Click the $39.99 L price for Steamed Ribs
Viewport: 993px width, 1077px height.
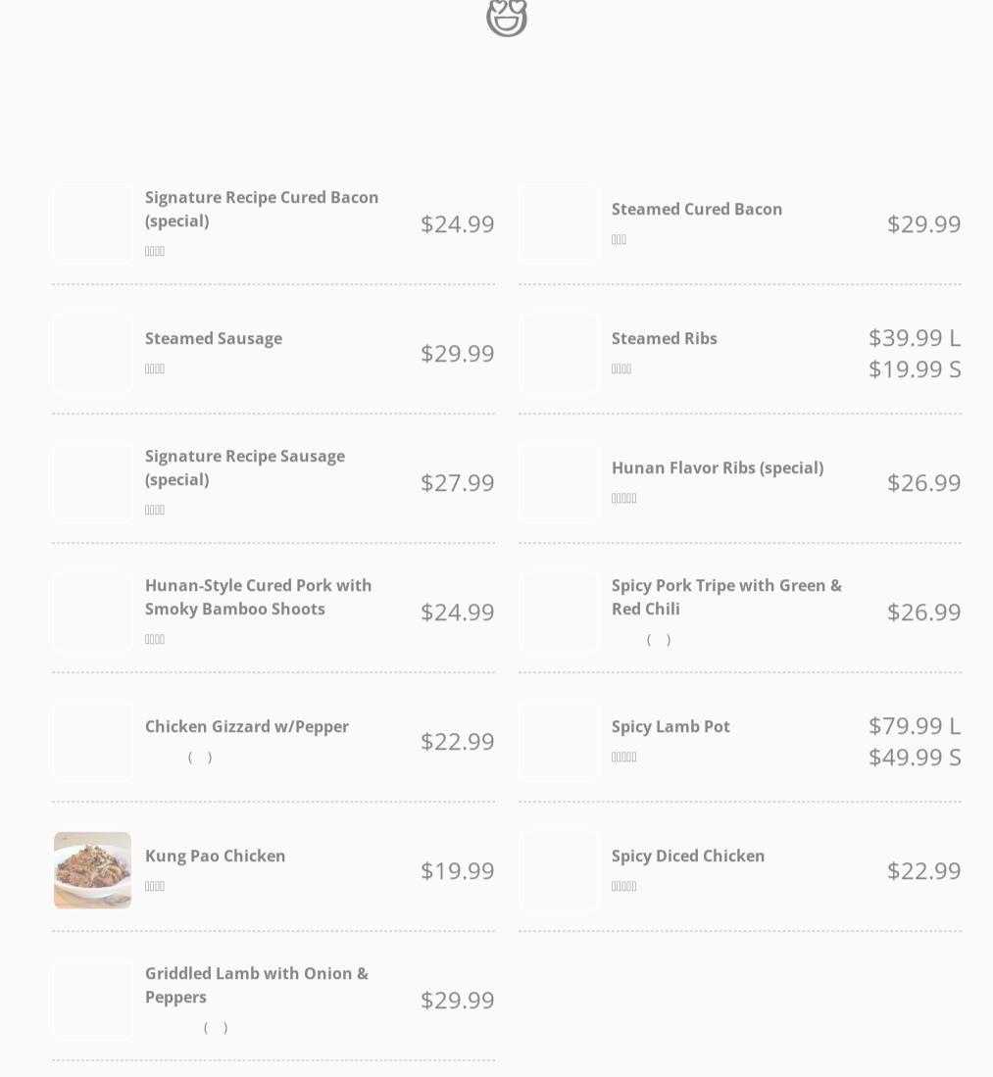click(915, 337)
